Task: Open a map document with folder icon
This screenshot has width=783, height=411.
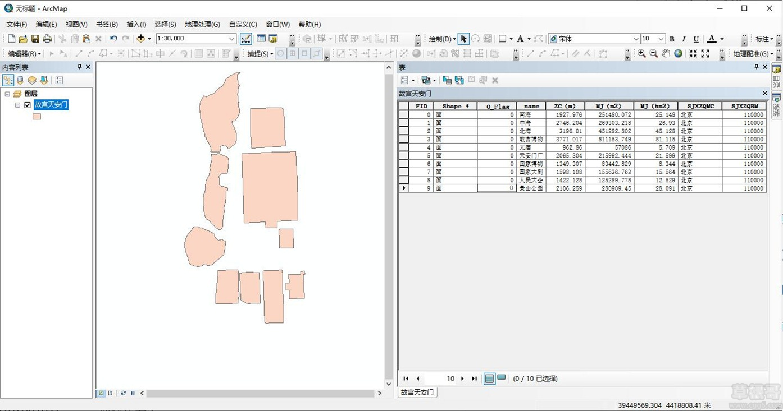Action: (23, 39)
